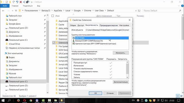The height and width of the screenshot is (103, 184).
Task: Expand the address bar history dropdown
Action: pos(136,11)
